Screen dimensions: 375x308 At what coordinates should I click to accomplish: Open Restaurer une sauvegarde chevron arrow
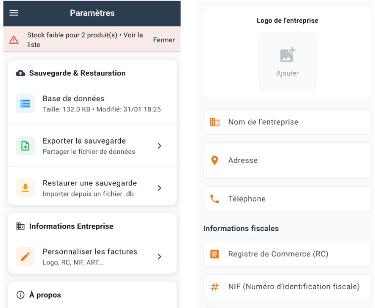click(159, 188)
